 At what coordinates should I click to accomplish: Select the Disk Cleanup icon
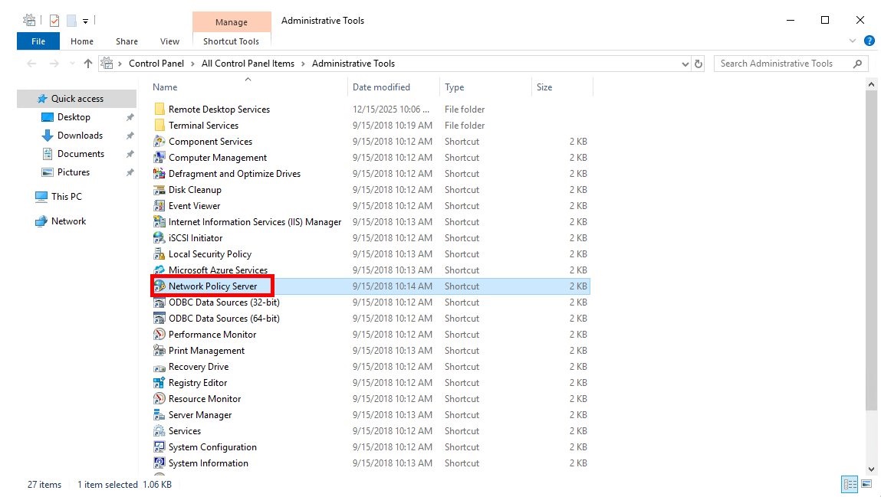click(x=159, y=190)
